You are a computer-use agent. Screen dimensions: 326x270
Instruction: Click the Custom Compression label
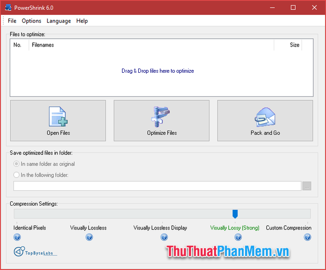point(289,228)
